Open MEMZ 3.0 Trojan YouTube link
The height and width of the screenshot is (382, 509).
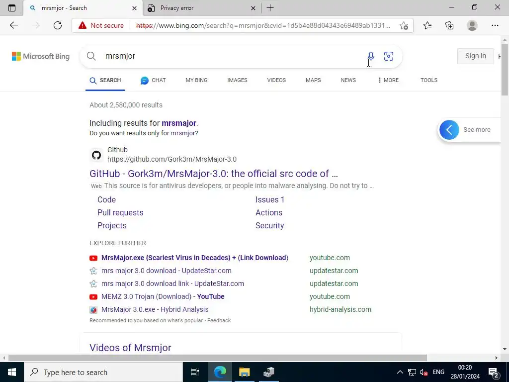point(163,296)
